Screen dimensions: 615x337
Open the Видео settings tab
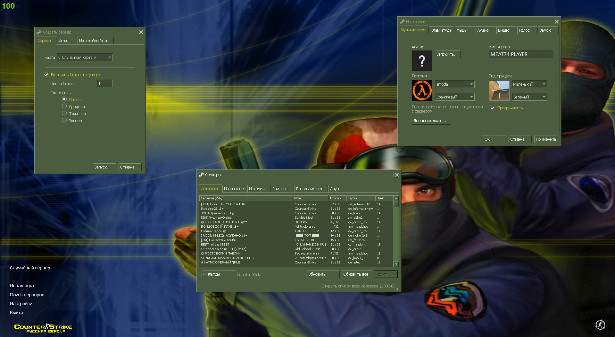tap(506, 30)
